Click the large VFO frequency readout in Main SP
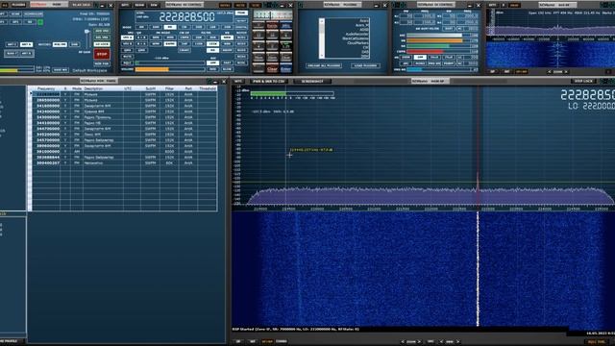This screenshot has height=346, width=615. tap(587, 95)
